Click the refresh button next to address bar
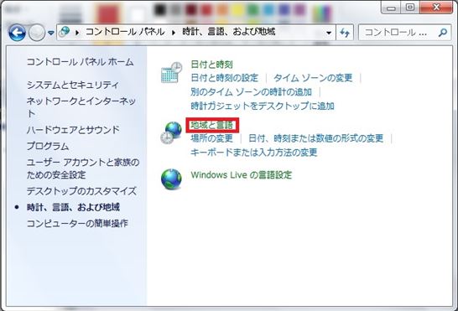458x311 pixels. tap(345, 33)
